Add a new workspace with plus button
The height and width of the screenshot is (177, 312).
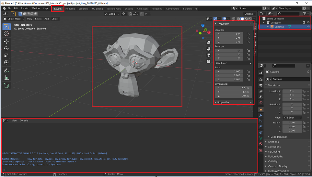196,9
